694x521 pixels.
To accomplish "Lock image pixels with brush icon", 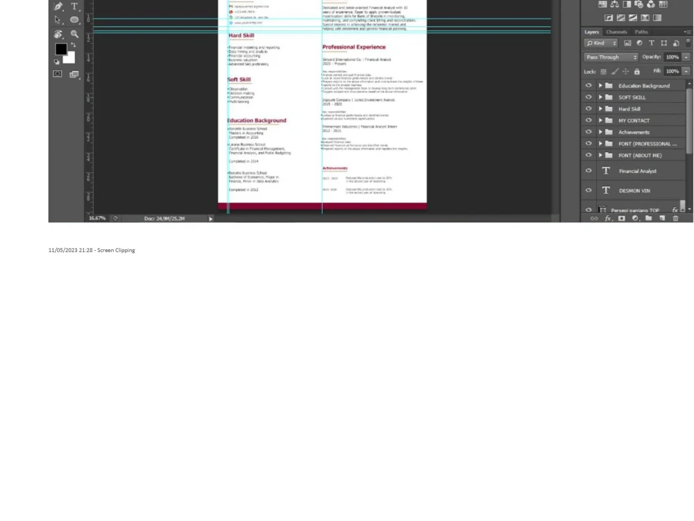I will (x=615, y=72).
